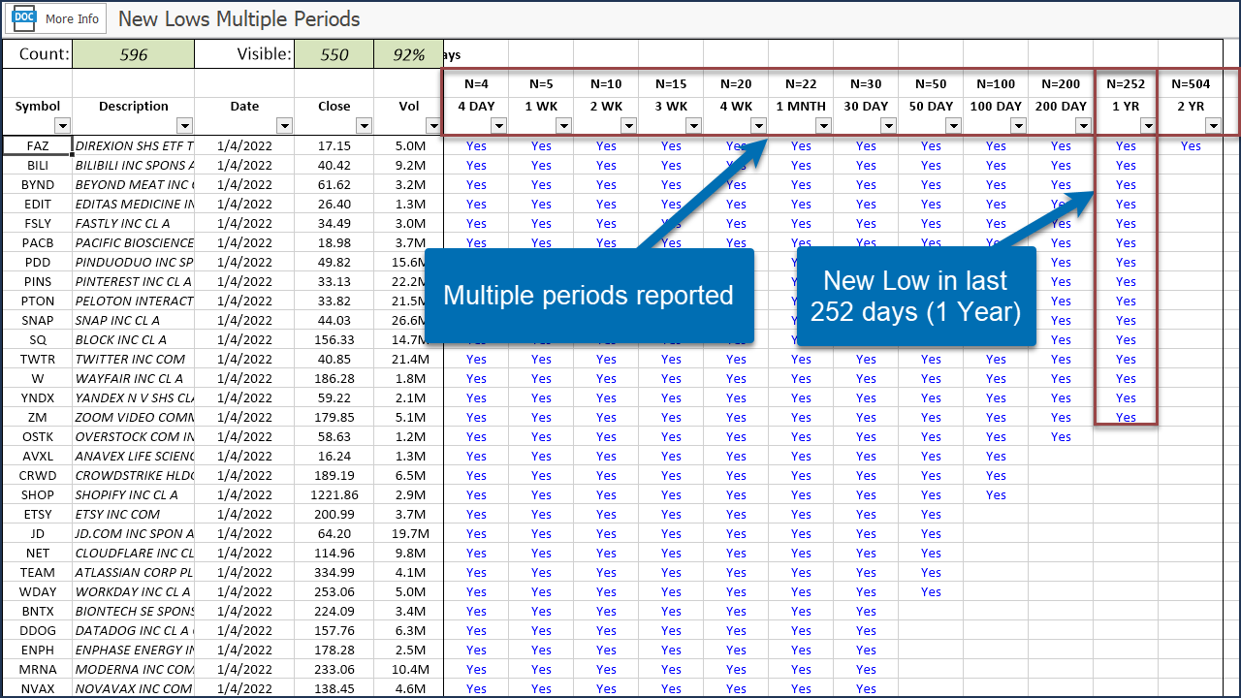Click the FAZ Yes cell under 2 YR
The image size is (1241, 698).
pos(1191,145)
